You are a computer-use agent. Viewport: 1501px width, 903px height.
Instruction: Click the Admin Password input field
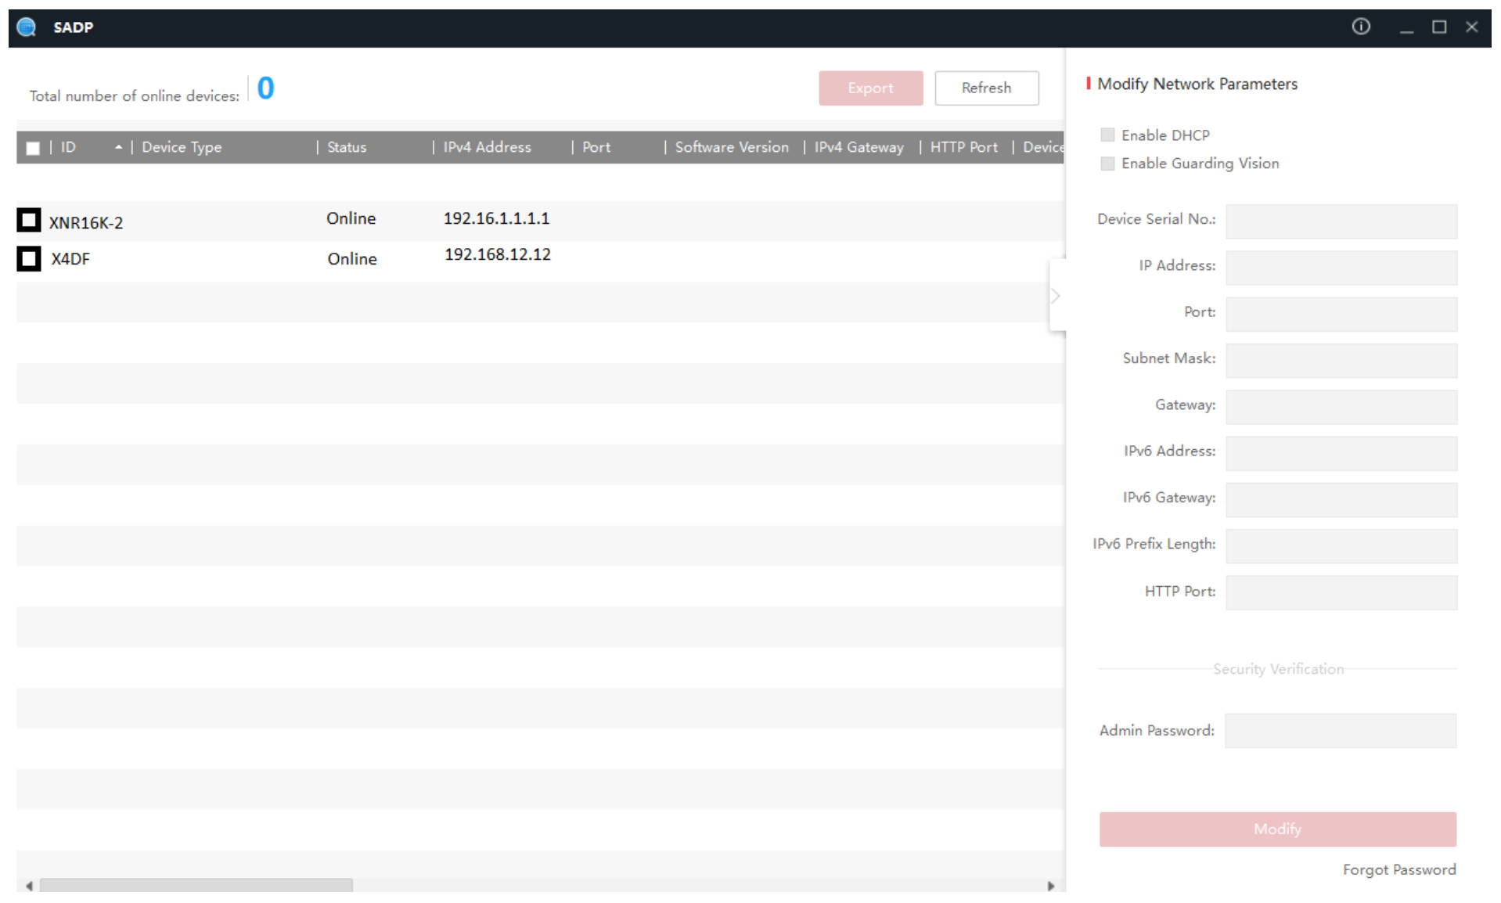(x=1341, y=731)
